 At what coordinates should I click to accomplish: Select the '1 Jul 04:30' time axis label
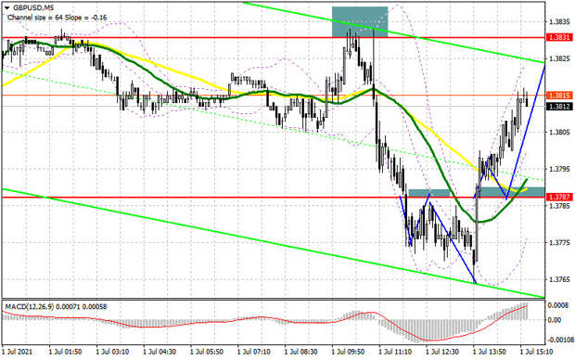pyautogui.click(x=160, y=352)
